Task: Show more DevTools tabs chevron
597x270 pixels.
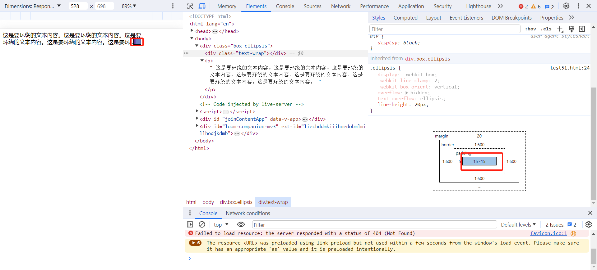Action: (500, 6)
